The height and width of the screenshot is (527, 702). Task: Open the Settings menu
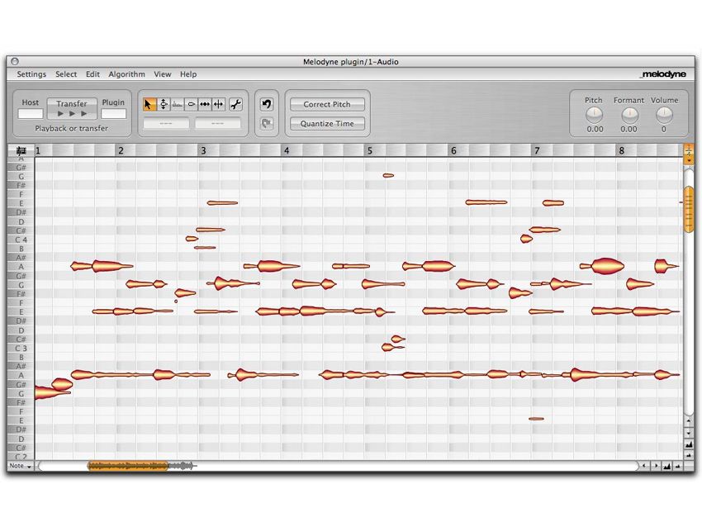[31, 74]
